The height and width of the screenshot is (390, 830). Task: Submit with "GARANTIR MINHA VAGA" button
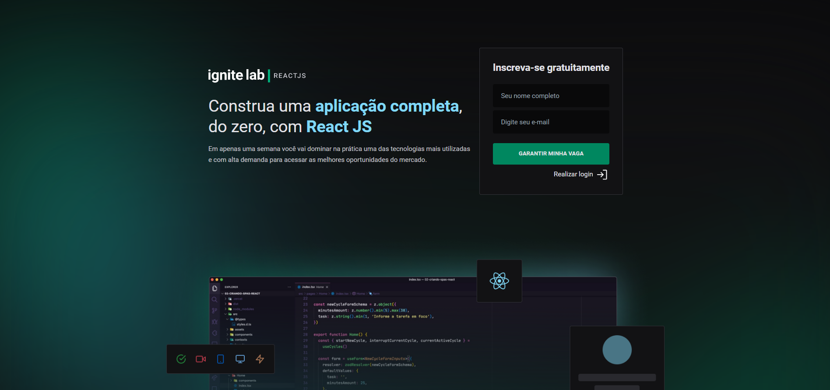pyautogui.click(x=551, y=154)
